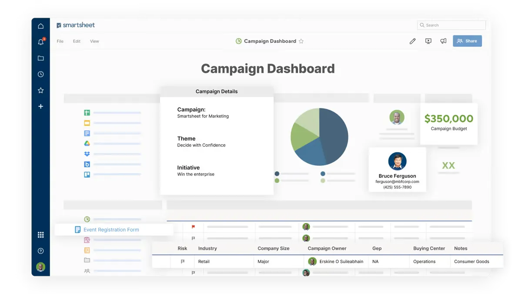Click the orange report icon in list
Screen dimensions: 522x294
coord(87,250)
